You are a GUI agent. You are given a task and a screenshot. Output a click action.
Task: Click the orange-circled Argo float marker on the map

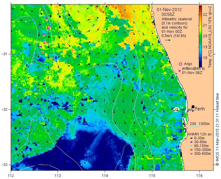(x=43, y=52)
